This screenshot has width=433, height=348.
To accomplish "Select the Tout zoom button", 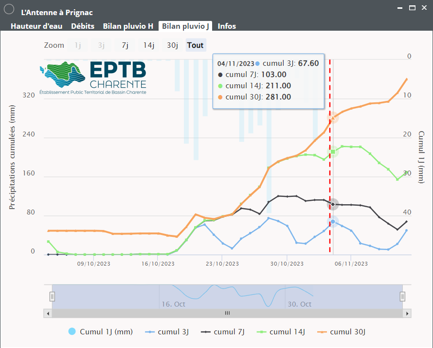I will (x=196, y=45).
